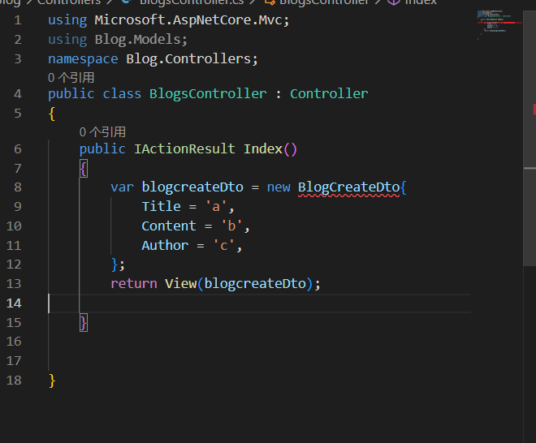The width and height of the screenshot is (536, 443).
Task: Click the purple method icon beside Index breadcrumb
Action: pyautogui.click(x=393, y=2)
